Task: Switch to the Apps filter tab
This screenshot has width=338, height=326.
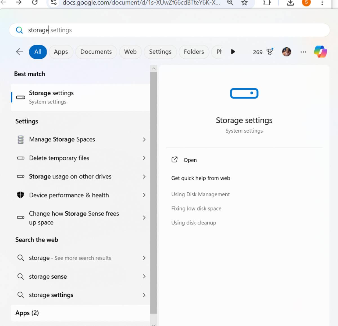Action: point(61,52)
